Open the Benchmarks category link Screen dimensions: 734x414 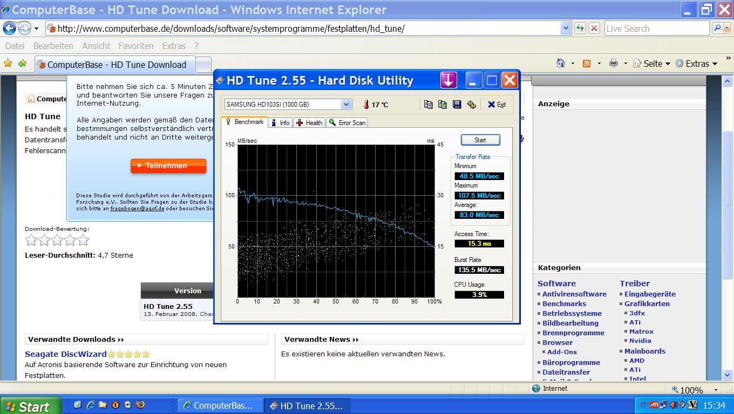point(564,304)
